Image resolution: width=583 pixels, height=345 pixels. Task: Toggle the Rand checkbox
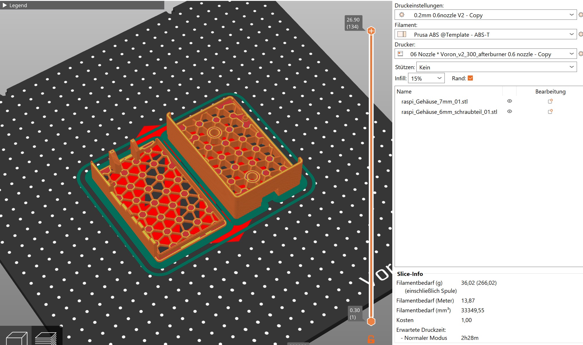click(x=470, y=78)
